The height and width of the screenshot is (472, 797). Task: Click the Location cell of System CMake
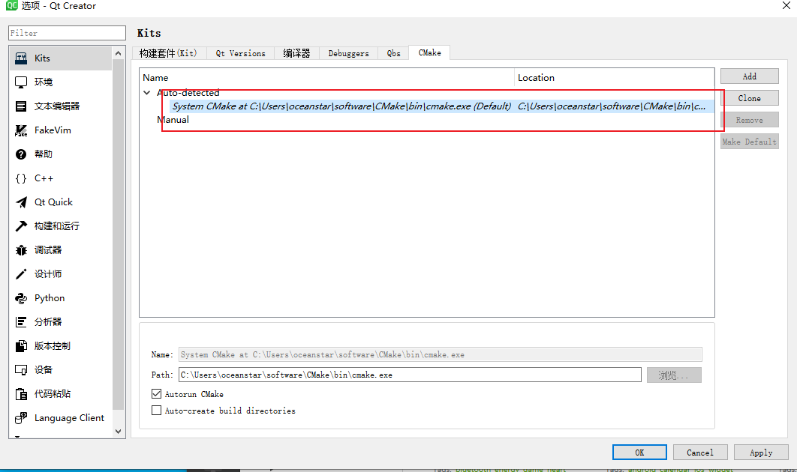click(x=614, y=106)
